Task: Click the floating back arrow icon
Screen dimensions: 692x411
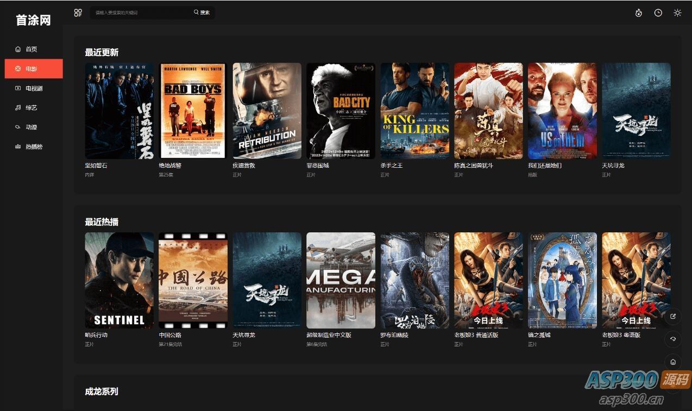Action: coord(673,339)
